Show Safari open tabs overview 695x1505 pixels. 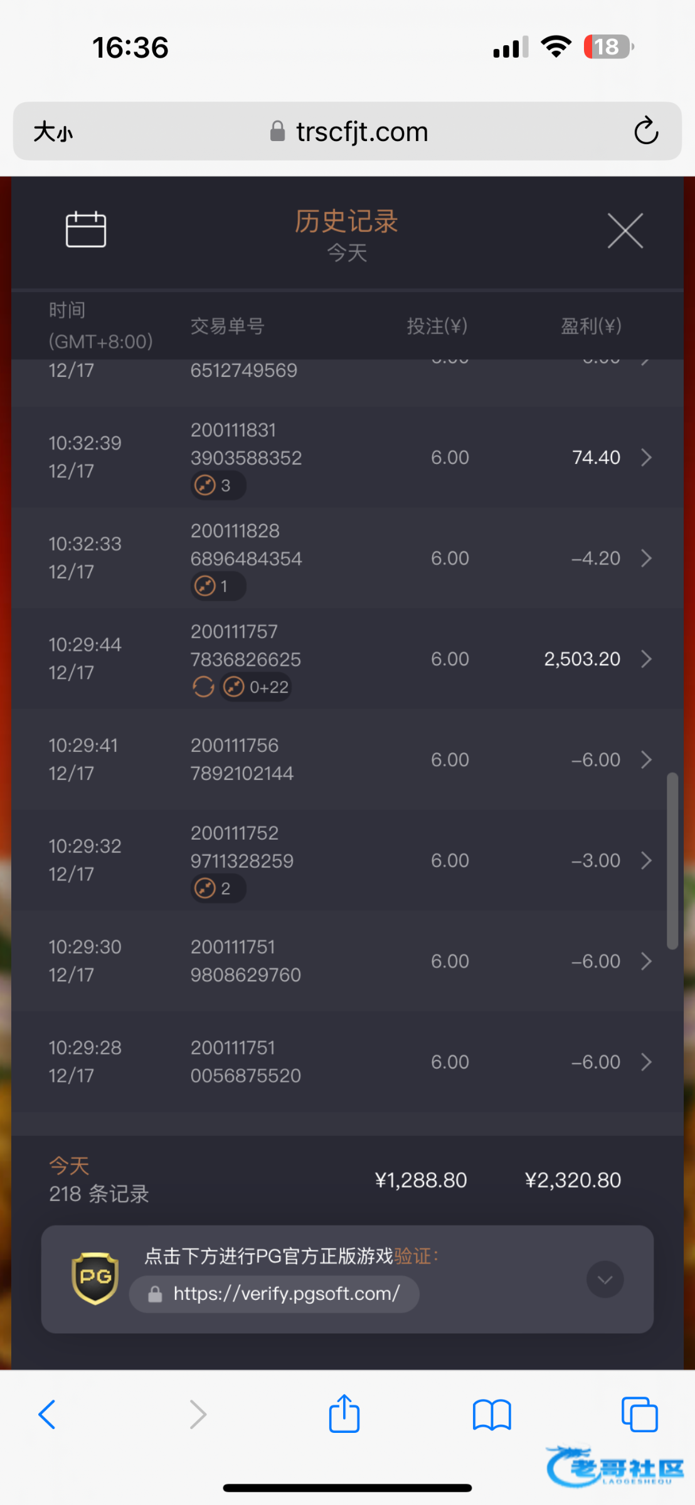click(639, 1415)
